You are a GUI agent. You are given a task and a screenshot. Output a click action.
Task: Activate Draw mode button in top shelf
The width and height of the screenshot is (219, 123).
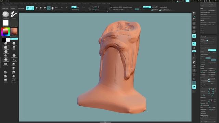[32, 8]
